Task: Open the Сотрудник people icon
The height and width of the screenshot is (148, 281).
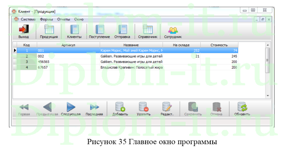Action: click(x=173, y=30)
